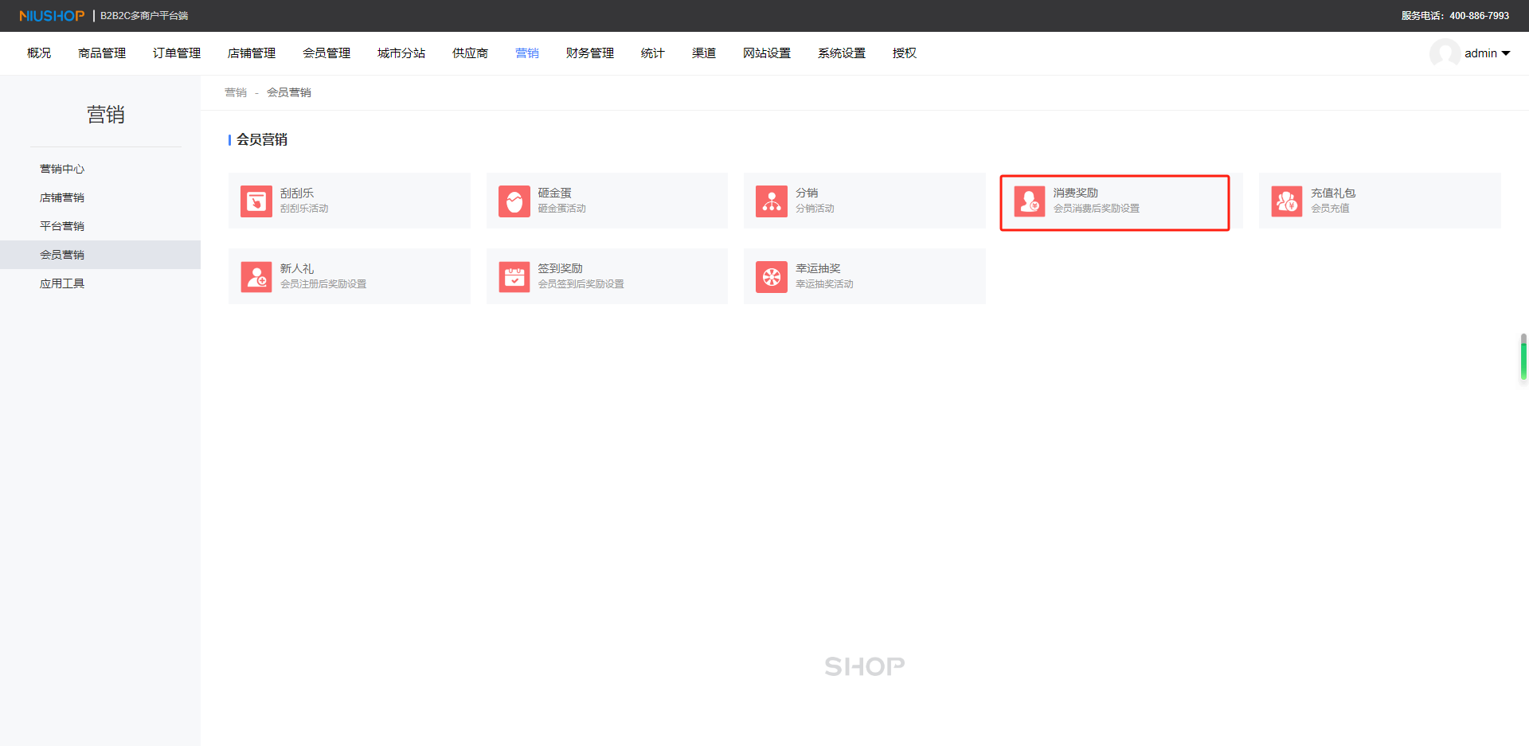Click the 幸运抽奖活动 description text
This screenshot has width=1529, height=746.
coord(824,284)
